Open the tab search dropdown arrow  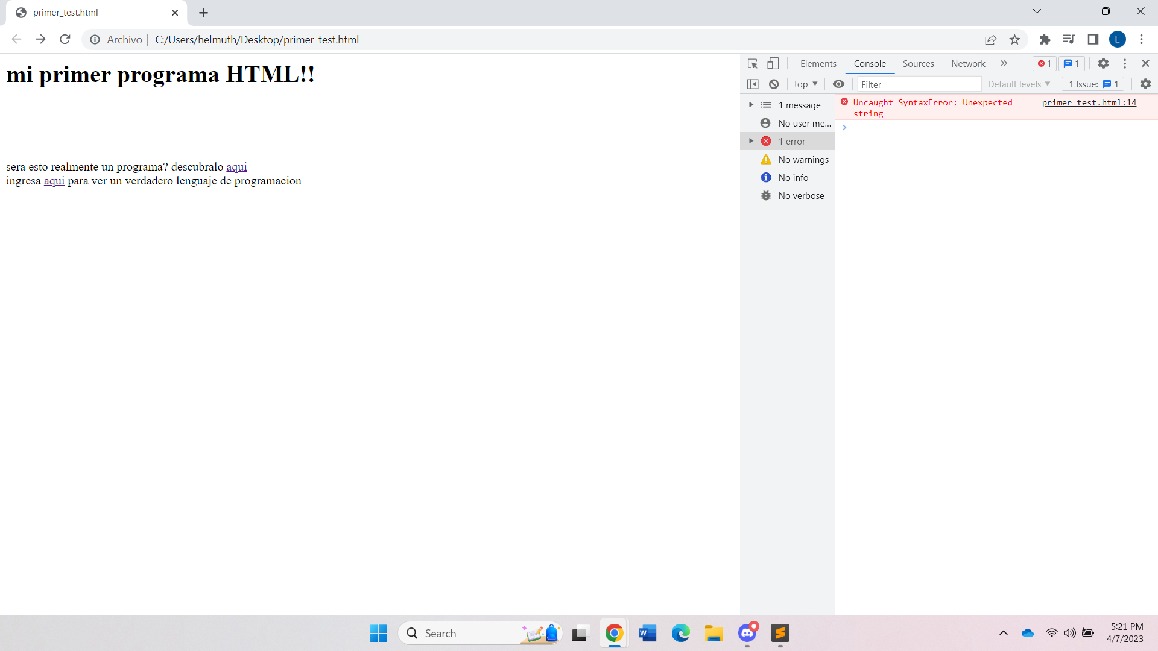(1037, 11)
